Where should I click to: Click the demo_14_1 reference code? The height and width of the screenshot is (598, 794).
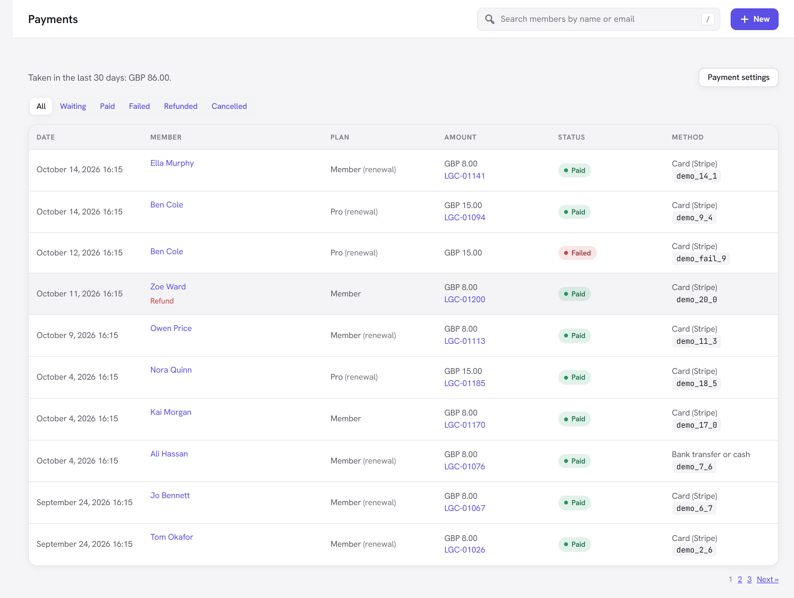pos(696,176)
